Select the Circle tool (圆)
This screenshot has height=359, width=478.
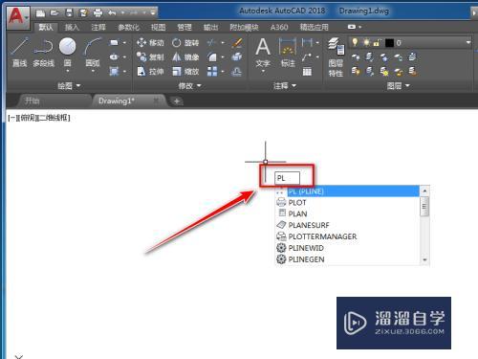pyautogui.click(x=67, y=51)
